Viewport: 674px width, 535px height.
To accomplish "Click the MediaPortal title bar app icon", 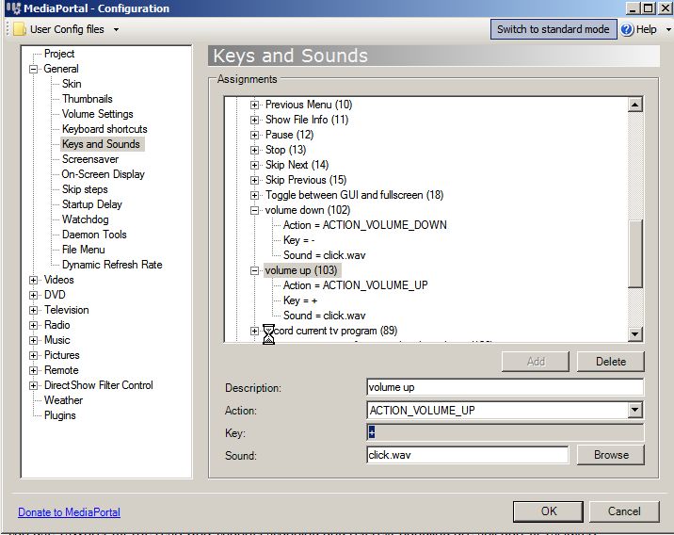I will point(14,8).
